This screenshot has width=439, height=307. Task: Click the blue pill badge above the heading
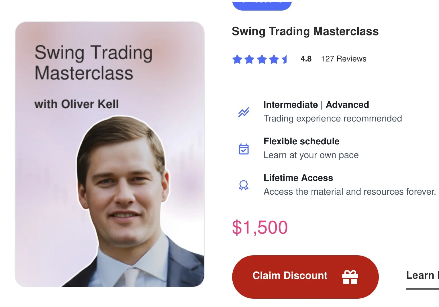click(x=262, y=5)
